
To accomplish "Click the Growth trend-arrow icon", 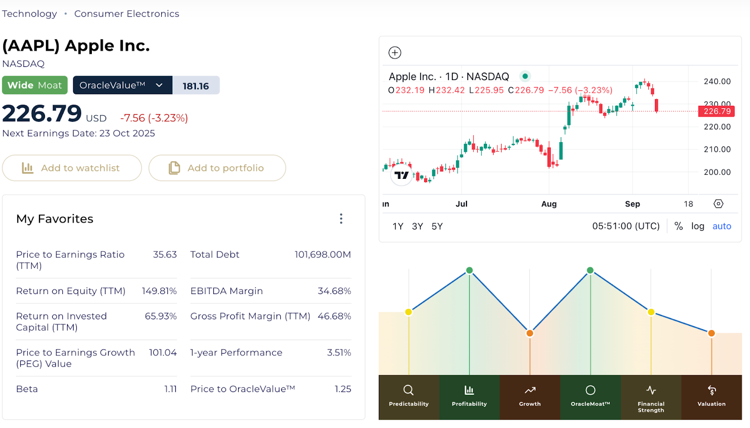I will 529,390.
